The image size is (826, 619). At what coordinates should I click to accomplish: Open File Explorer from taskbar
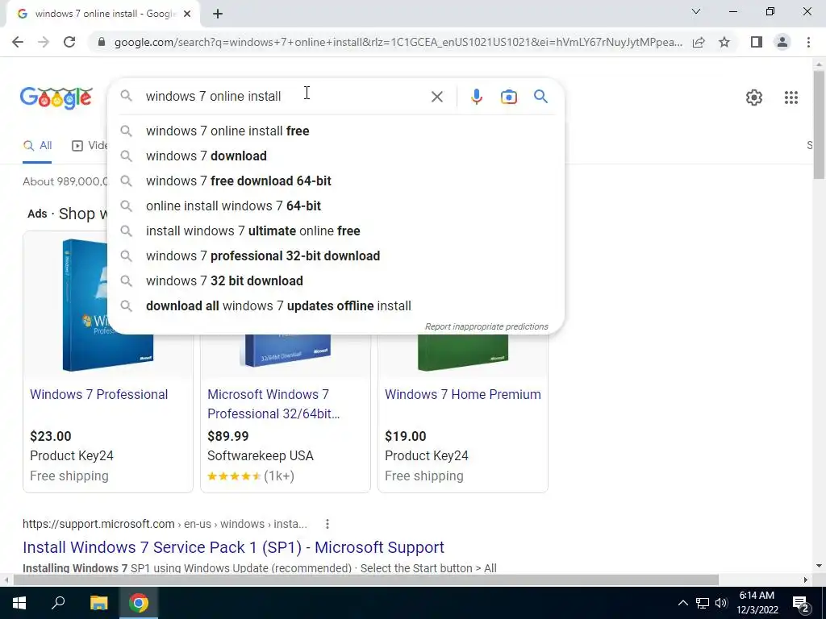pyautogui.click(x=98, y=603)
